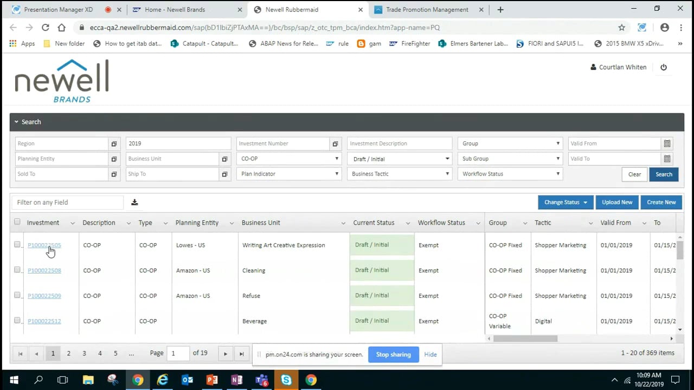Collapse the Search panel
694x390 pixels.
point(17,122)
